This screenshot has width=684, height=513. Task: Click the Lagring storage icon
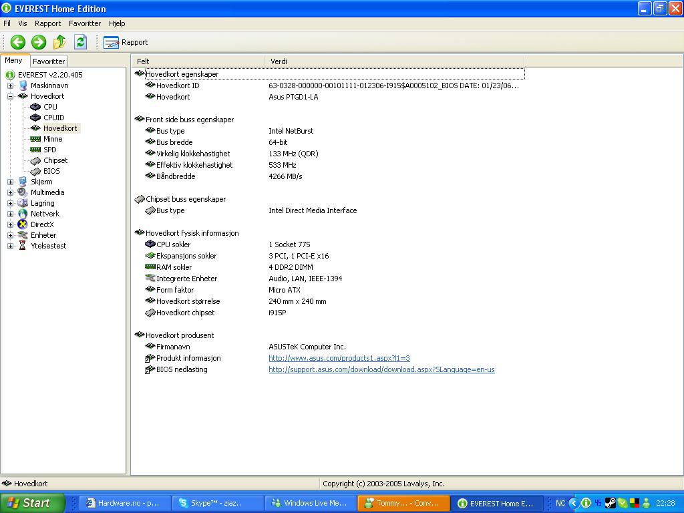[x=23, y=203]
